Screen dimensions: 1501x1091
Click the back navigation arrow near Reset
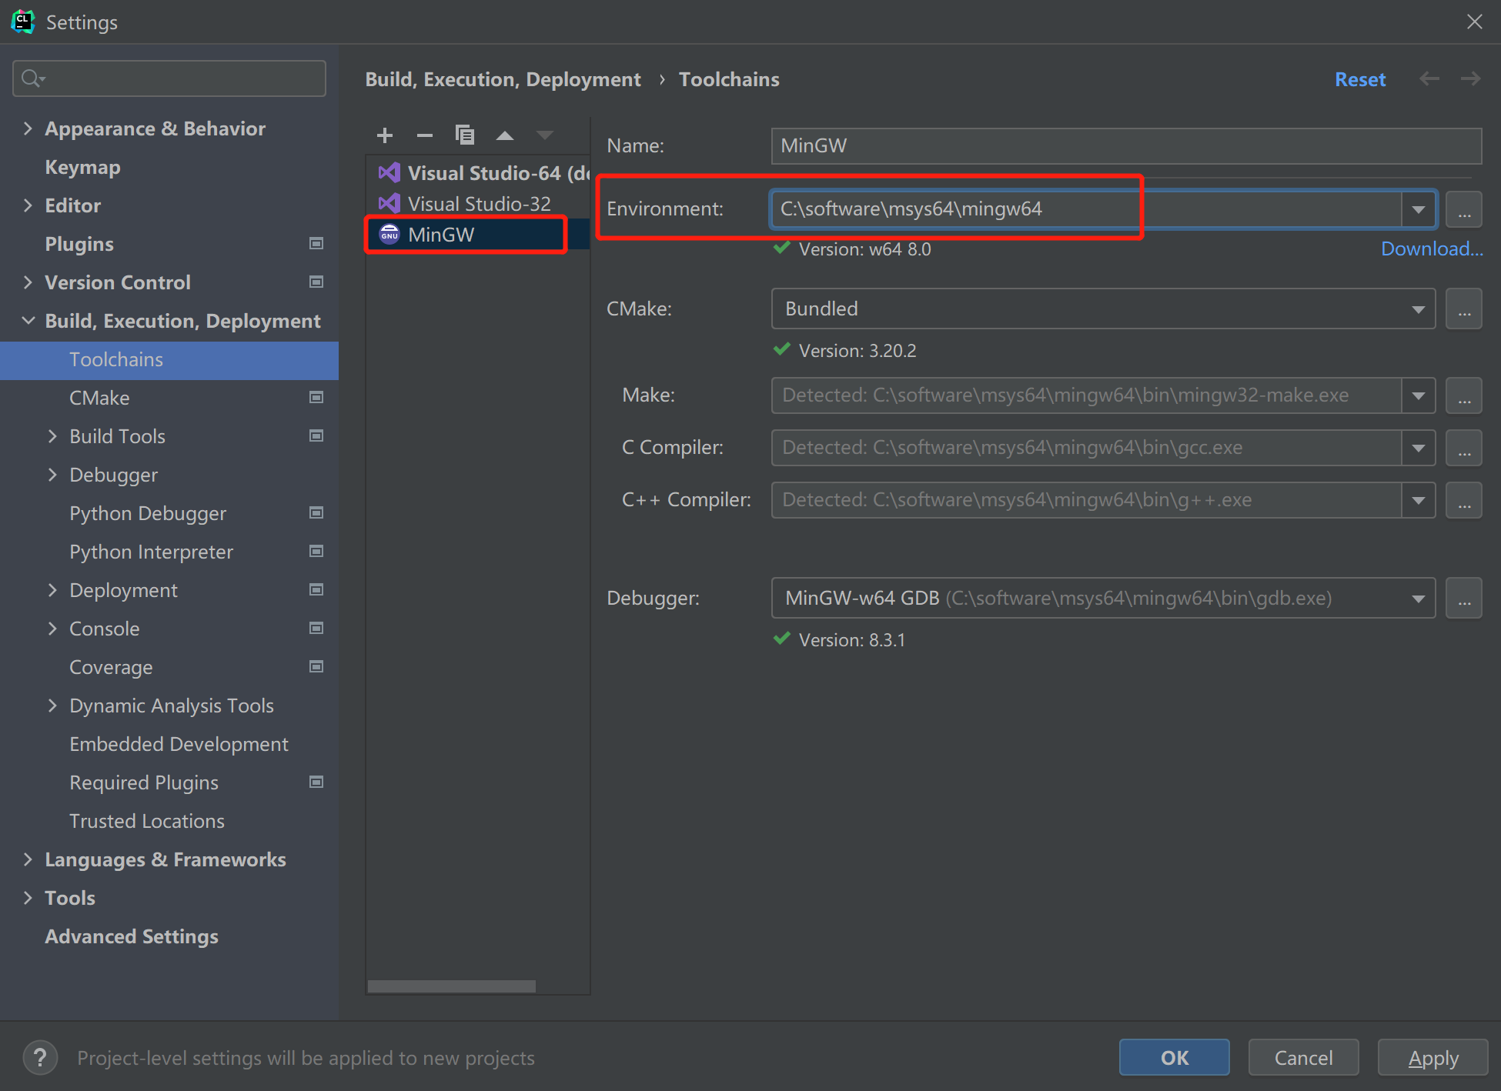(1429, 79)
